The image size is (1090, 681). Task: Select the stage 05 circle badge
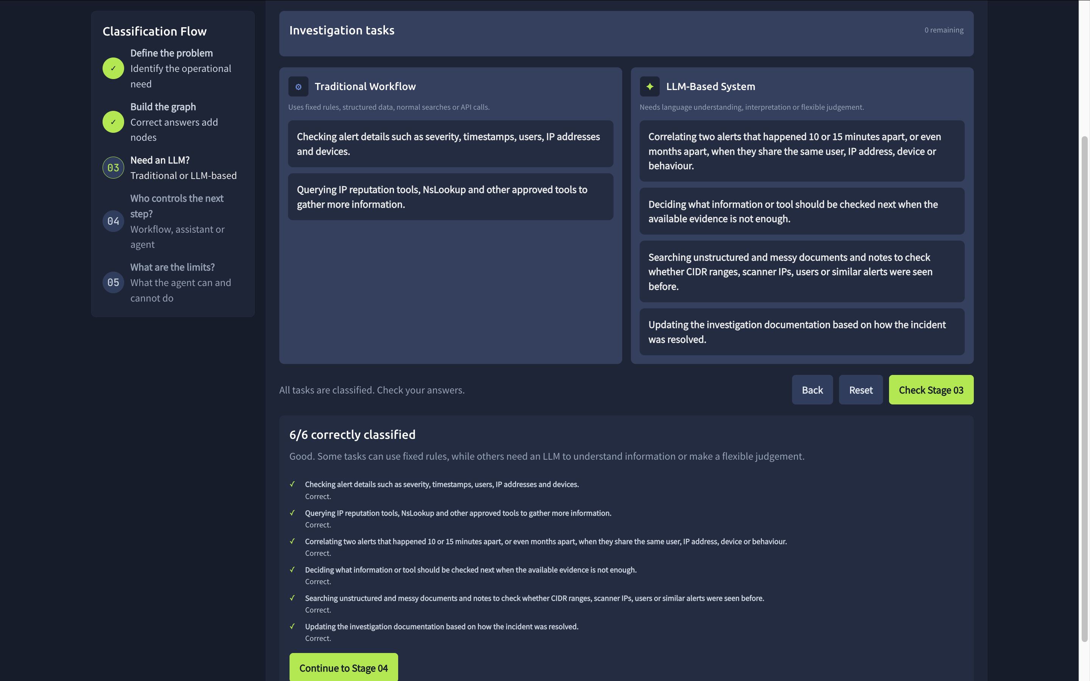[x=113, y=282]
